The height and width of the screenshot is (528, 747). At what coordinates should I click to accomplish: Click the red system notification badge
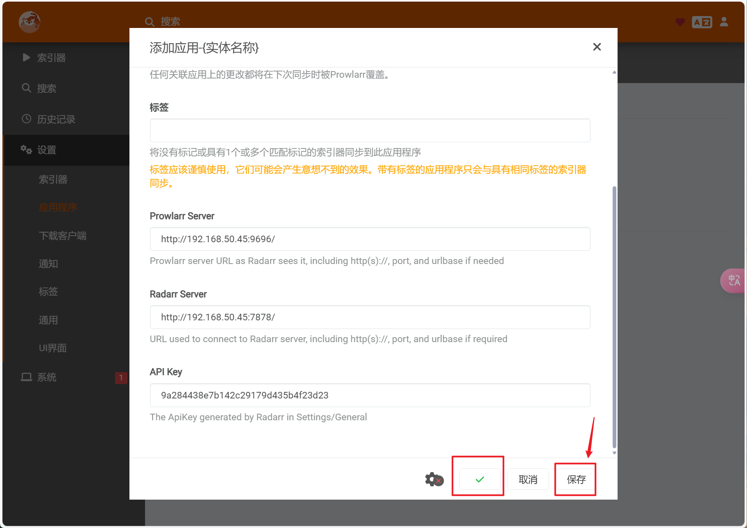click(x=121, y=377)
